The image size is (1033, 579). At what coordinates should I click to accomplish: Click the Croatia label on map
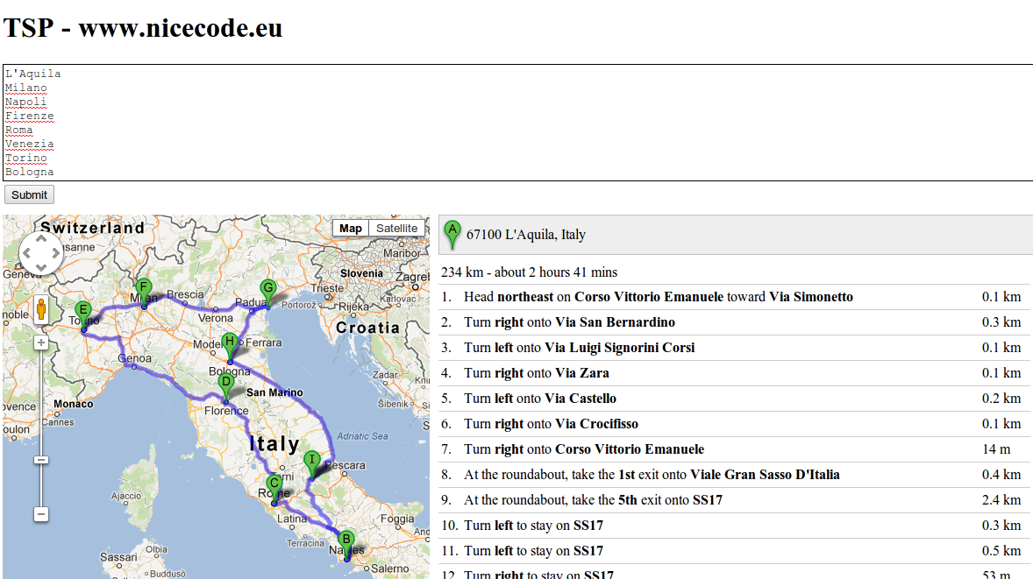tap(367, 328)
